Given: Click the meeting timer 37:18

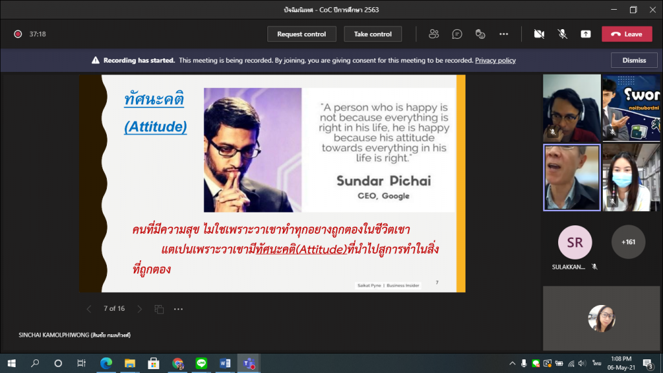Looking at the screenshot, I should (38, 34).
